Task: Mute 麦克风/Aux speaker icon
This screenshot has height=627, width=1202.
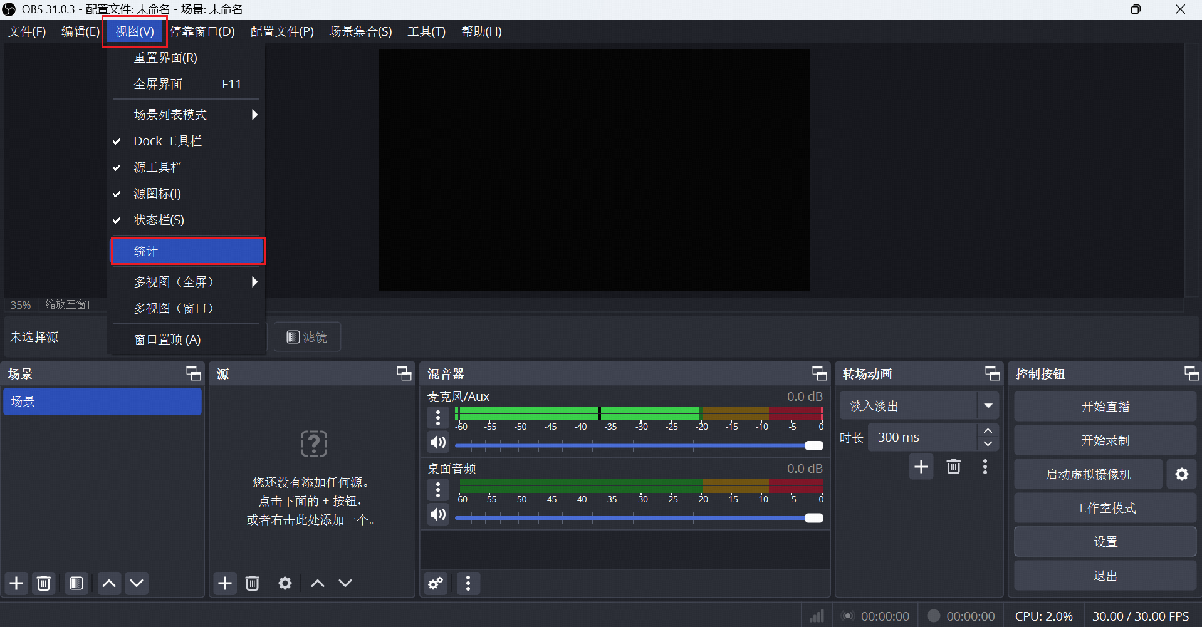Action: [438, 442]
